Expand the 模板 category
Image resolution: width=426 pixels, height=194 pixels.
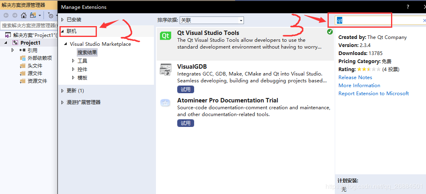[73, 78]
